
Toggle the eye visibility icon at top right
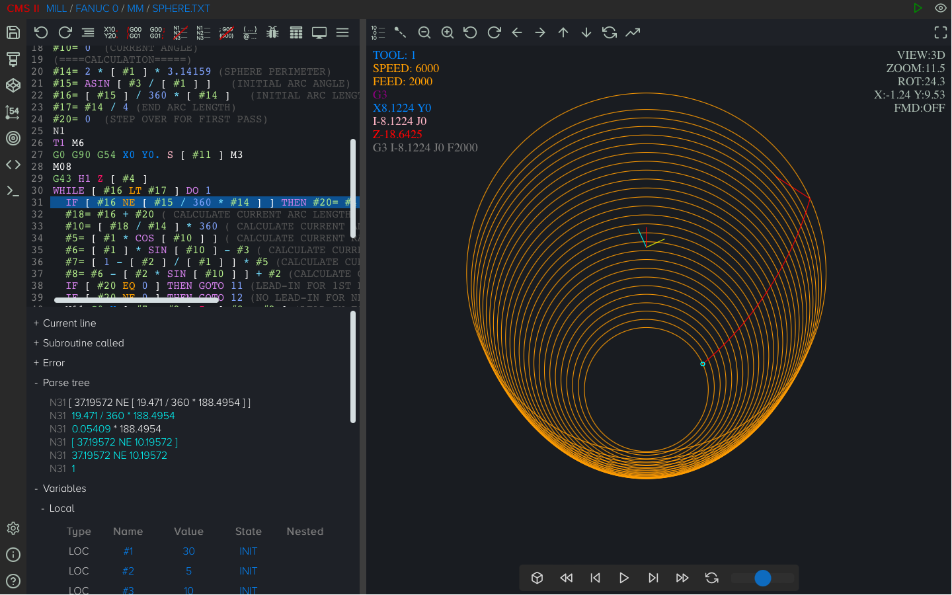pyautogui.click(x=941, y=8)
